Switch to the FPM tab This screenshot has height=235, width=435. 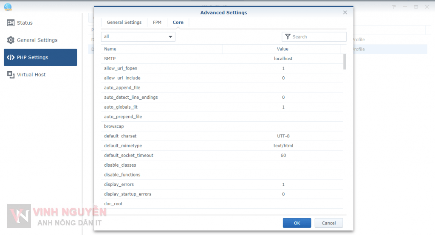pos(157,22)
